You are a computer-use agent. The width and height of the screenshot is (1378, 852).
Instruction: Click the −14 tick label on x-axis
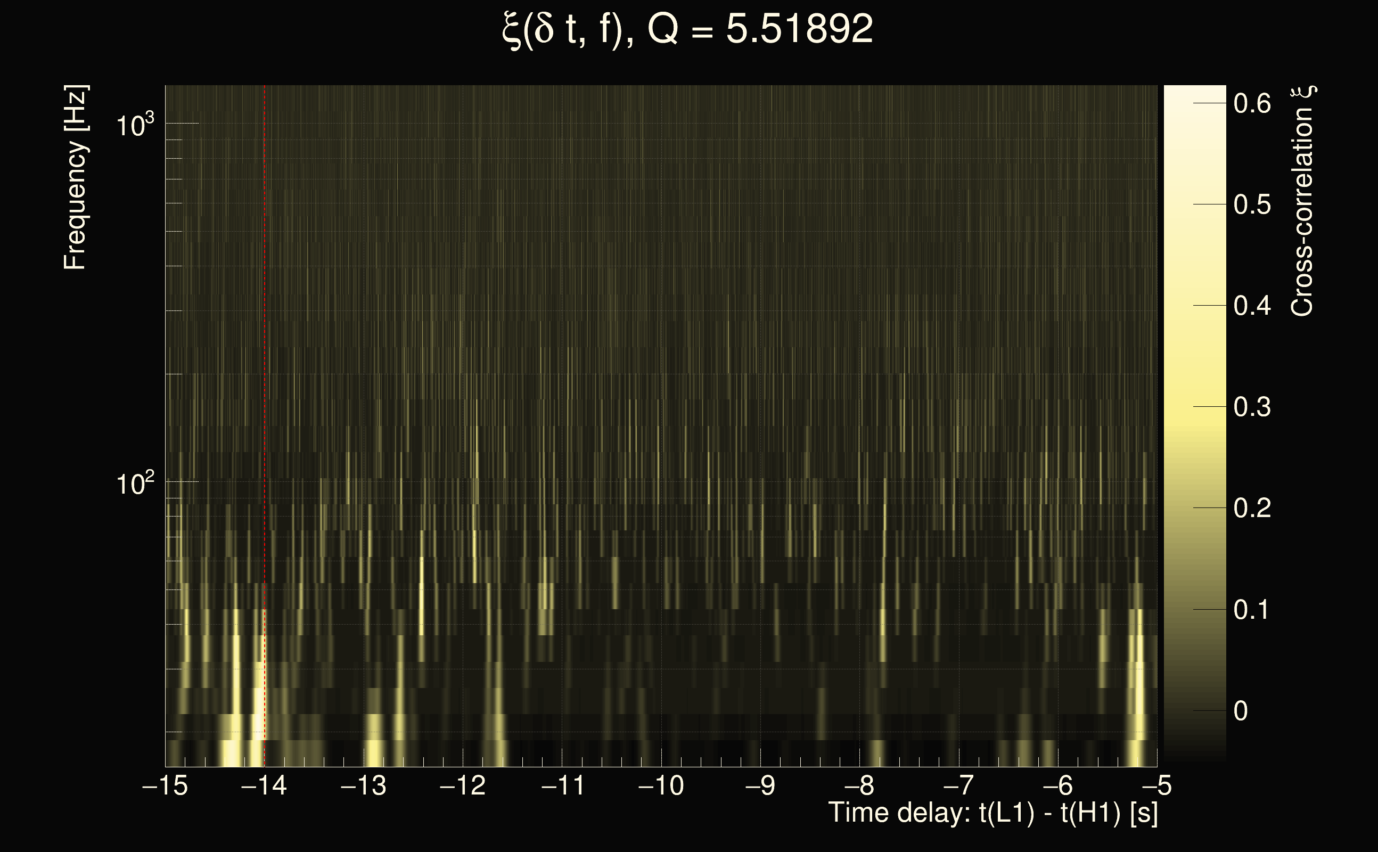tap(264, 785)
